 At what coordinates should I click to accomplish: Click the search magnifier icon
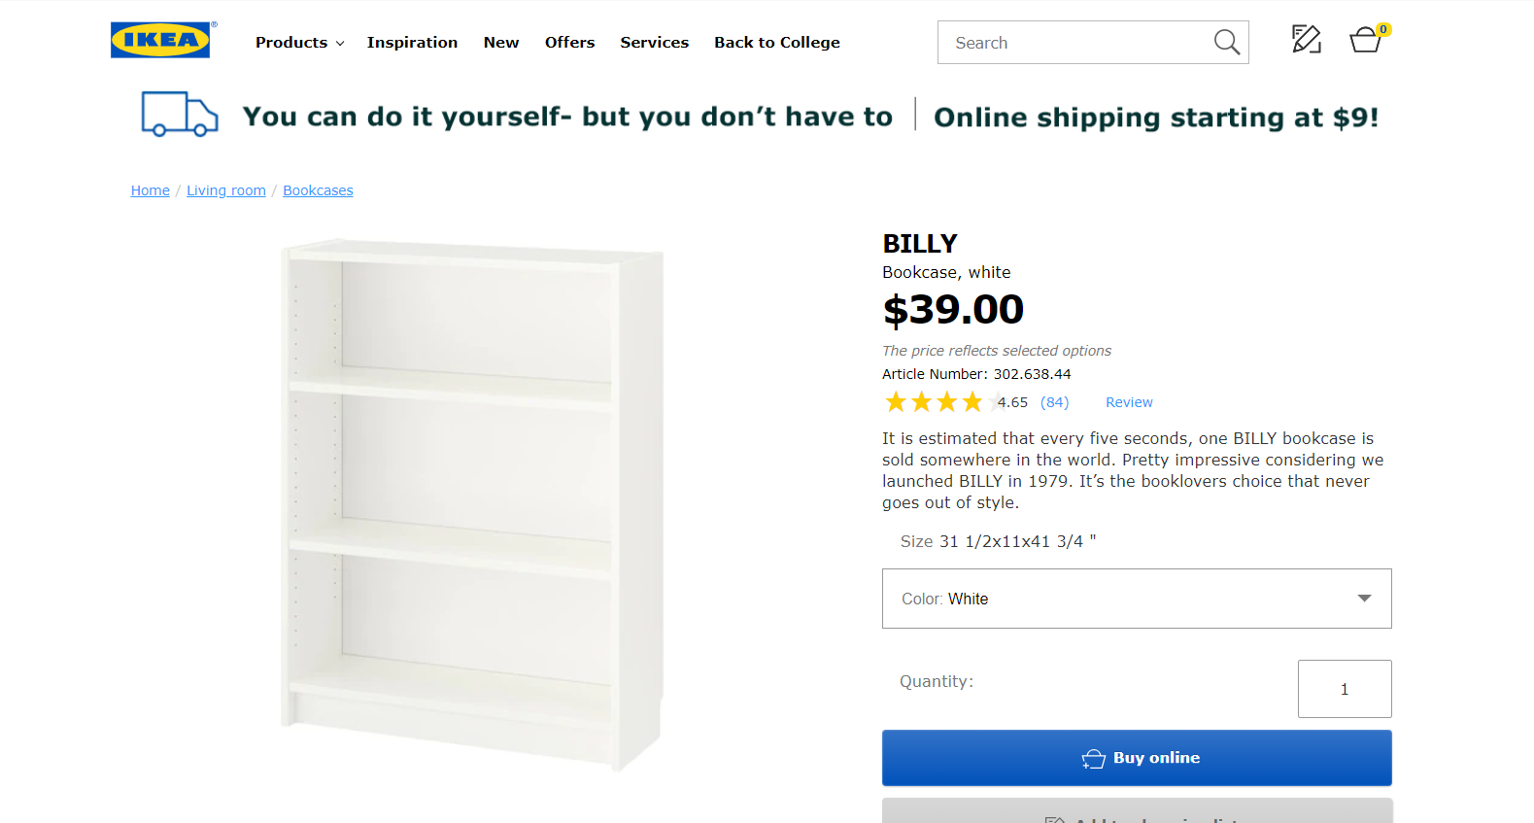click(1226, 42)
